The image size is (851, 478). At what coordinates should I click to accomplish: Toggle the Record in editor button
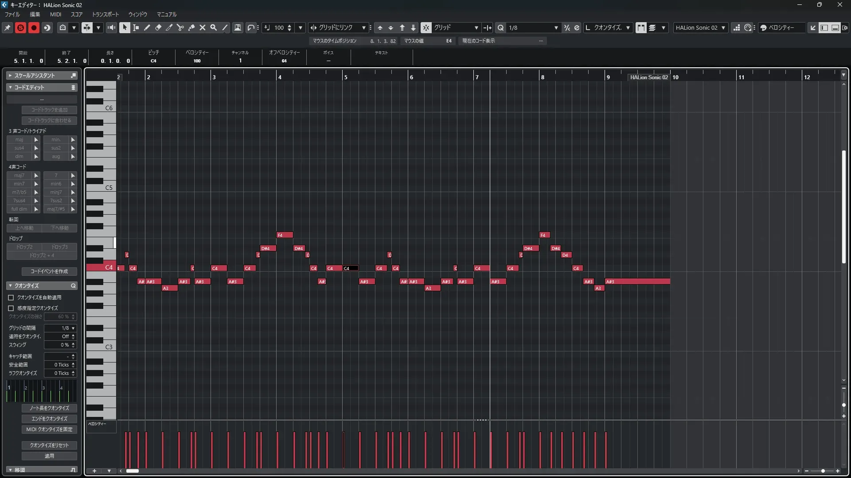[x=34, y=27]
